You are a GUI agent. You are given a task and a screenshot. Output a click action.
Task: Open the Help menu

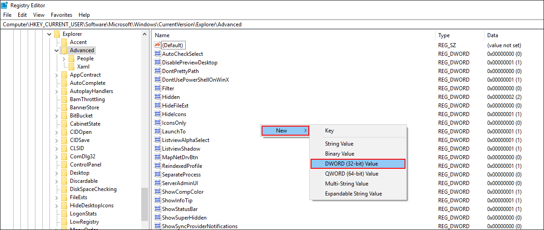pos(84,15)
